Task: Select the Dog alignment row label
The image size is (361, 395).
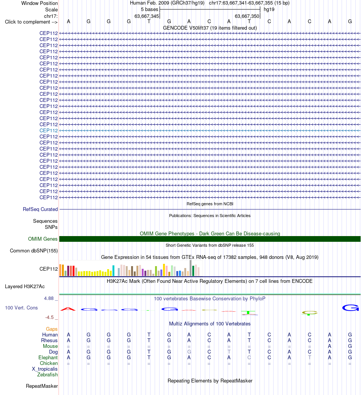Action: pyautogui.click(x=53, y=352)
